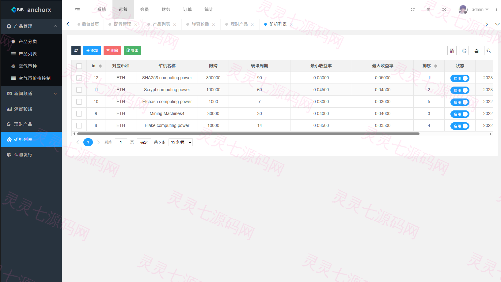Viewport: 501px width, 282px height.
Task: Go to next page arrow
Action: [98, 142]
